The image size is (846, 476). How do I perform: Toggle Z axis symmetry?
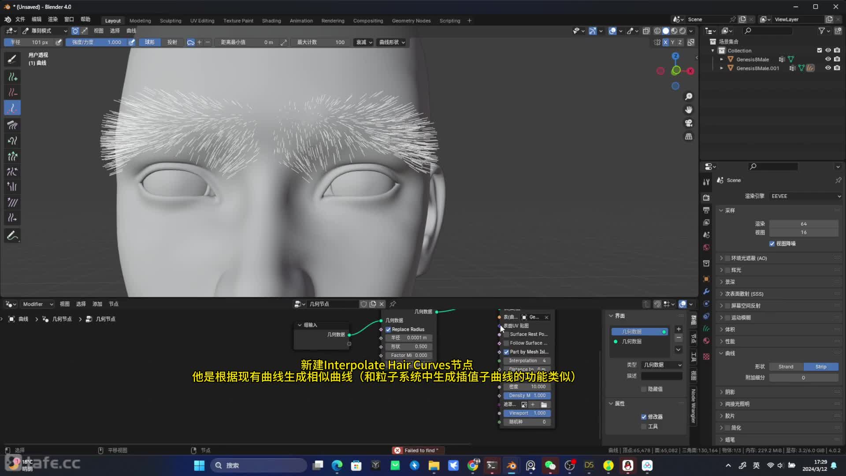(680, 42)
